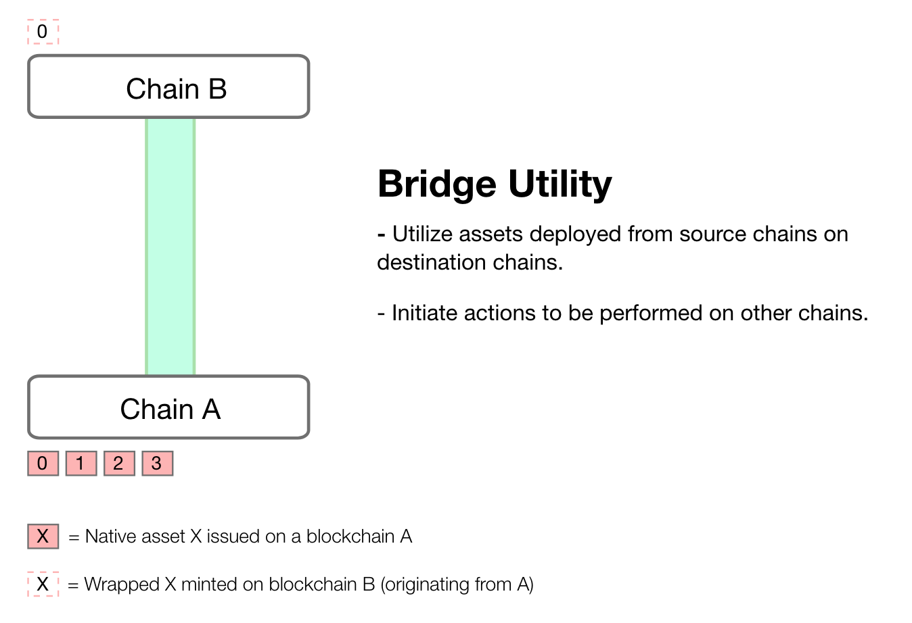Click native asset 0 below Chain A
Image resolution: width=912 pixels, height=623 pixels.
43,464
